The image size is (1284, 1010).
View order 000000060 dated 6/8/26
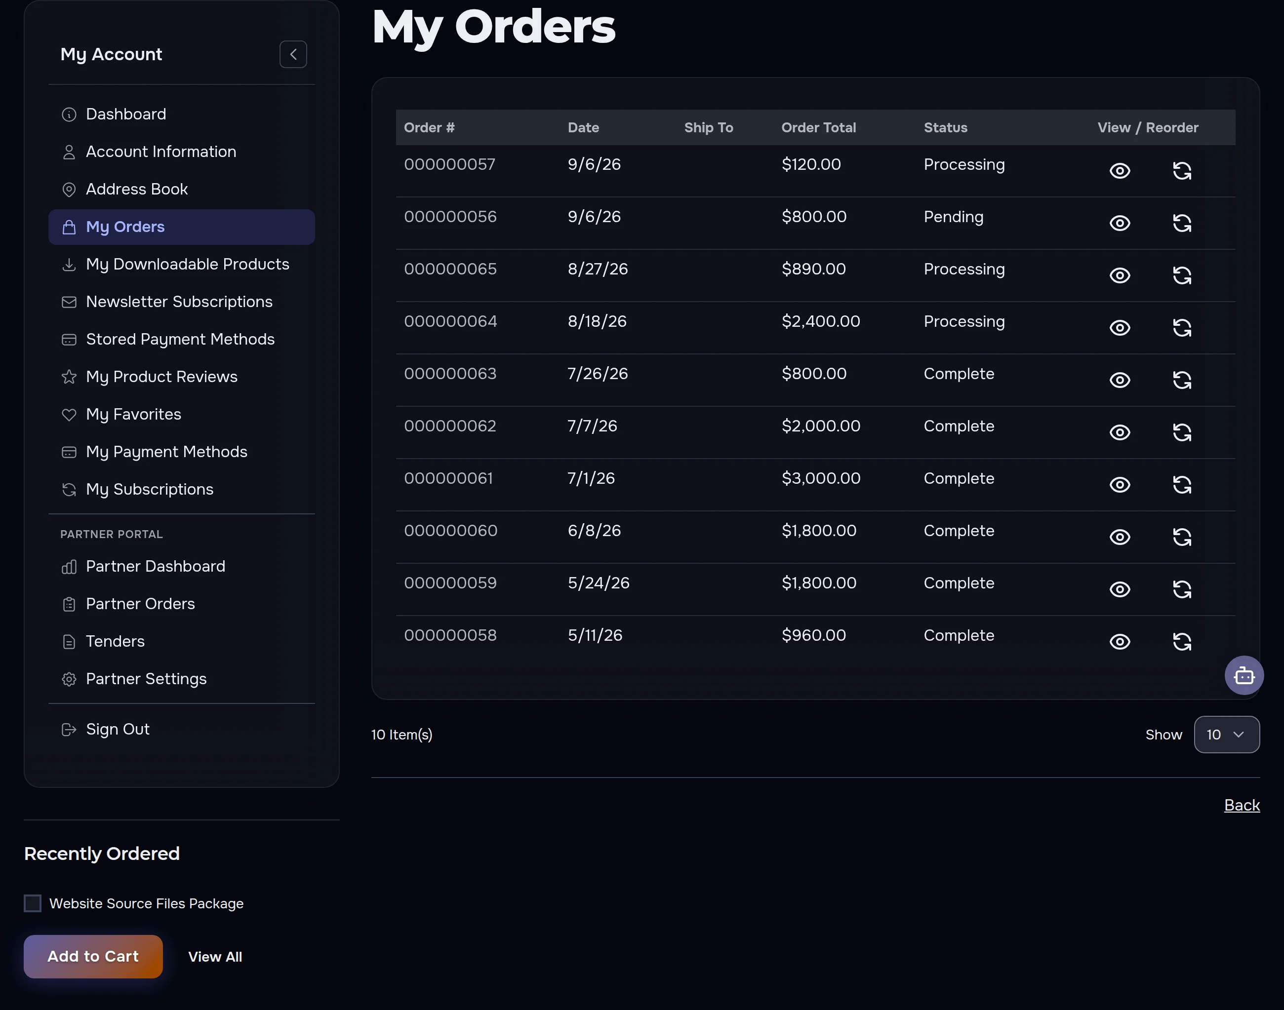pos(1120,537)
